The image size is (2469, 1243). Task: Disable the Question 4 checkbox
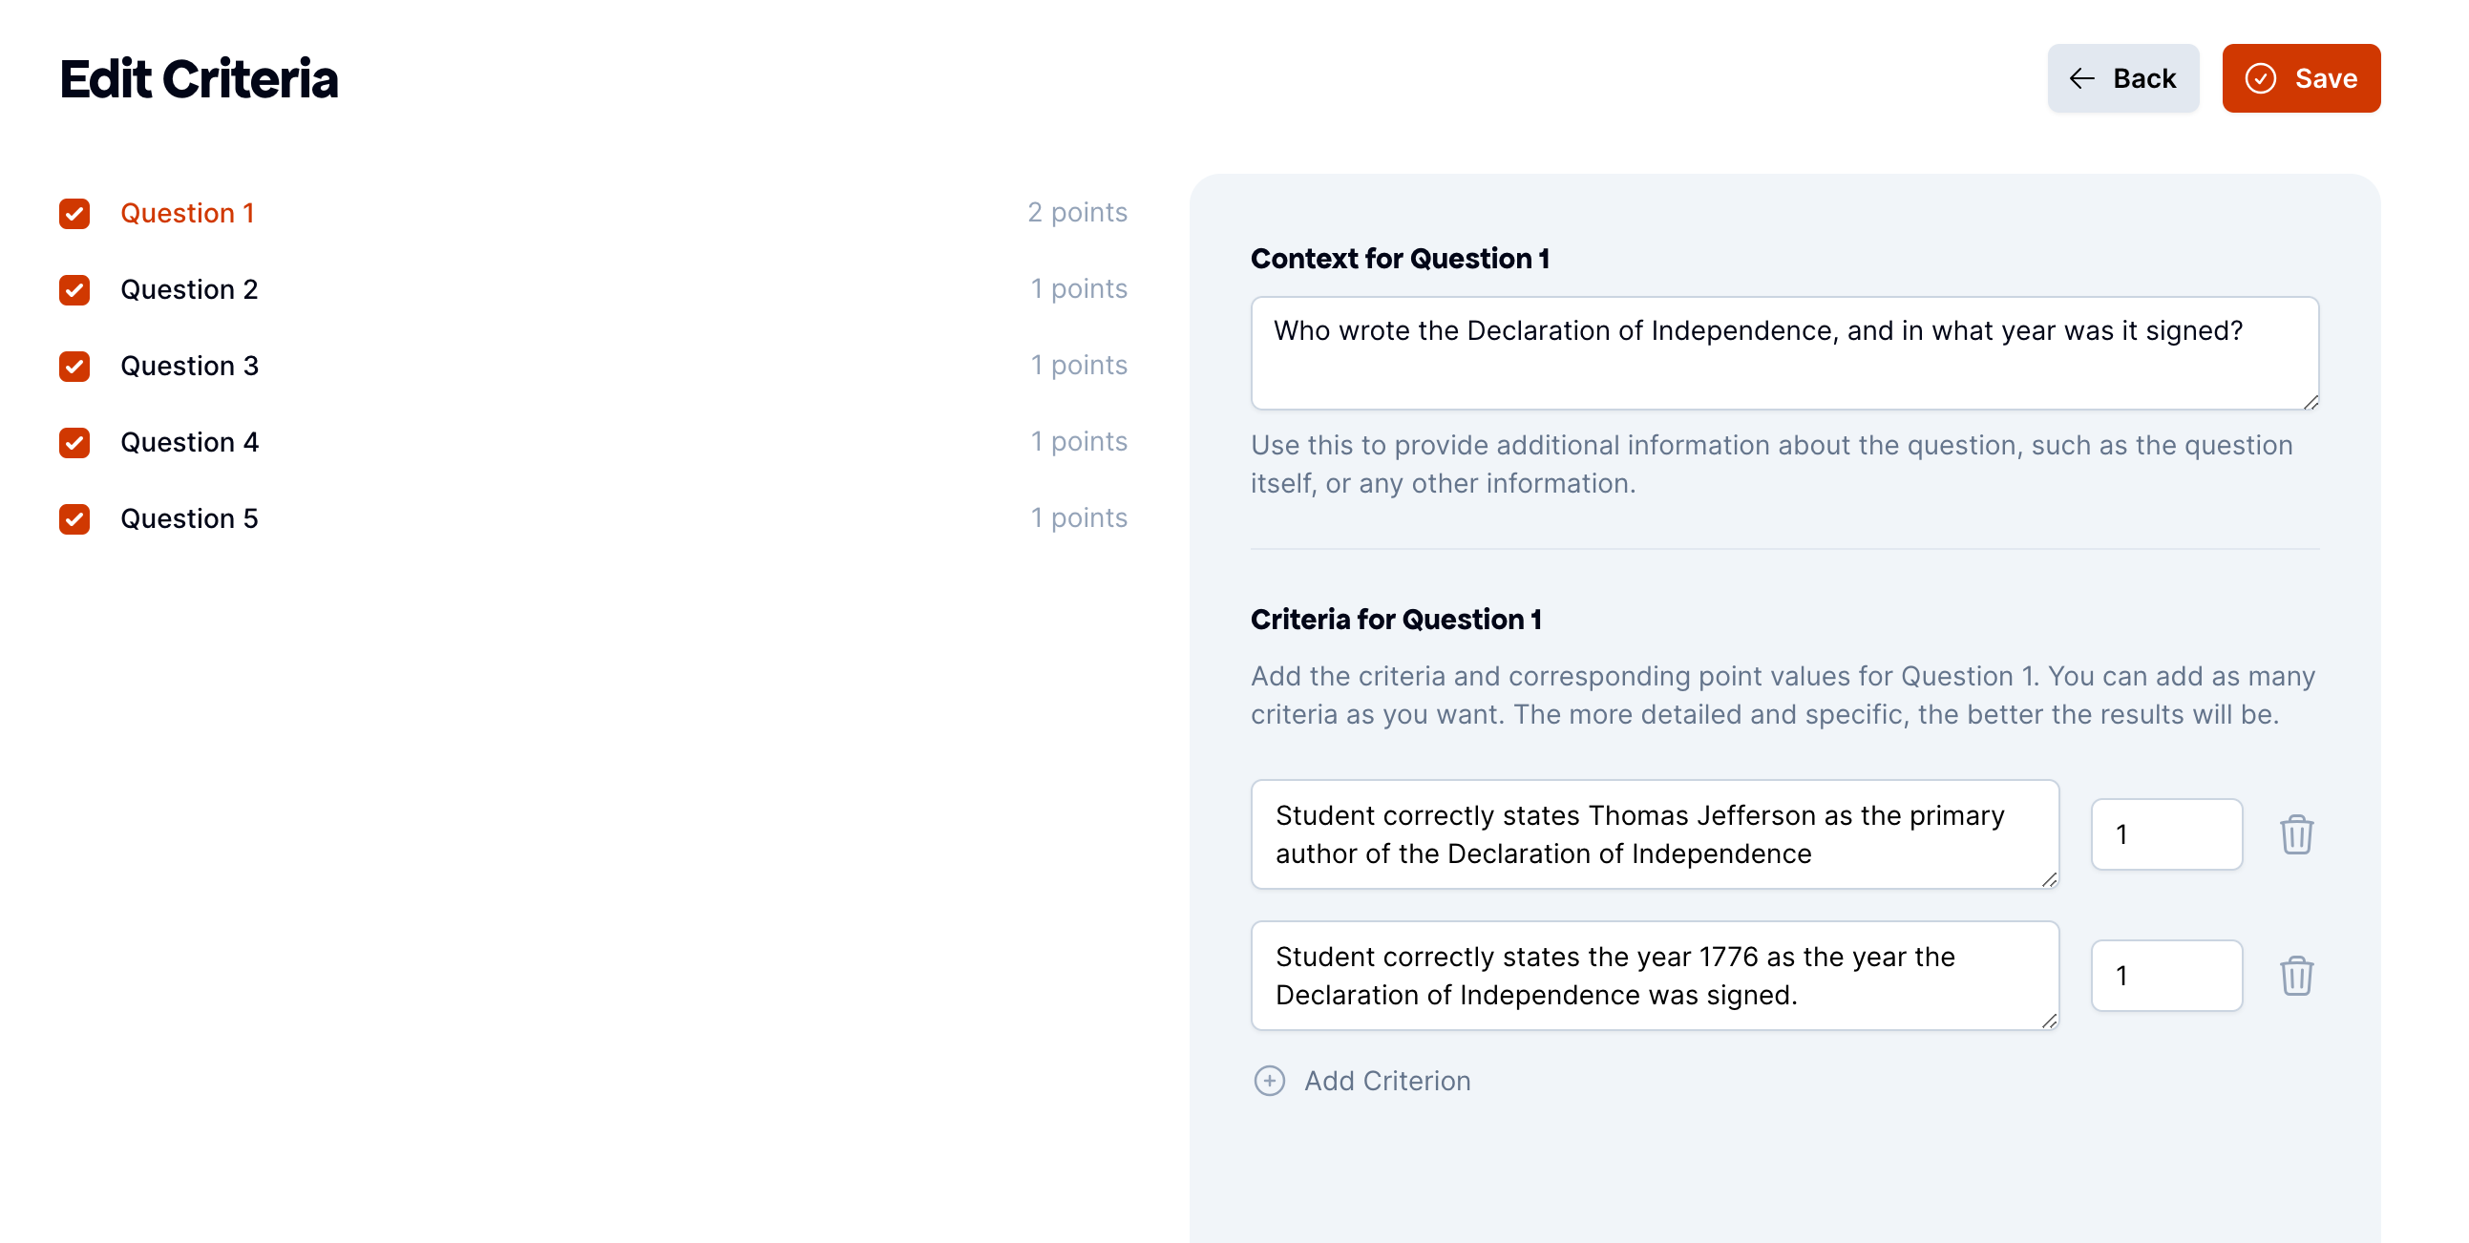coord(74,442)
